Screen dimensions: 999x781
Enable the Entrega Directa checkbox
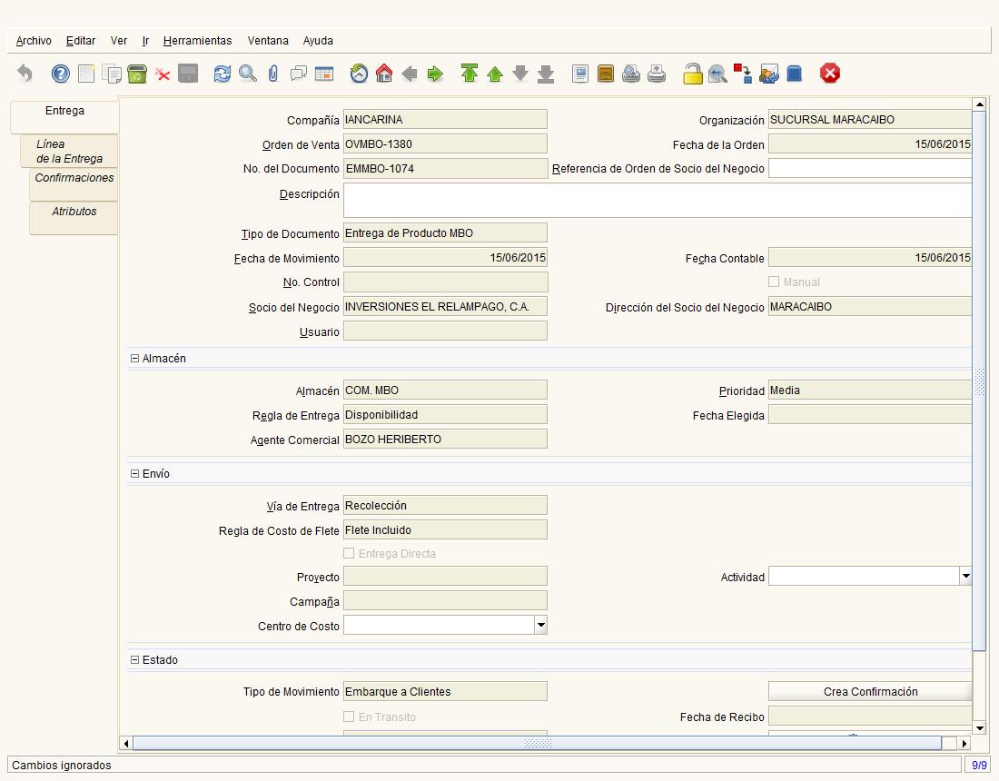(x=349, y=553)
